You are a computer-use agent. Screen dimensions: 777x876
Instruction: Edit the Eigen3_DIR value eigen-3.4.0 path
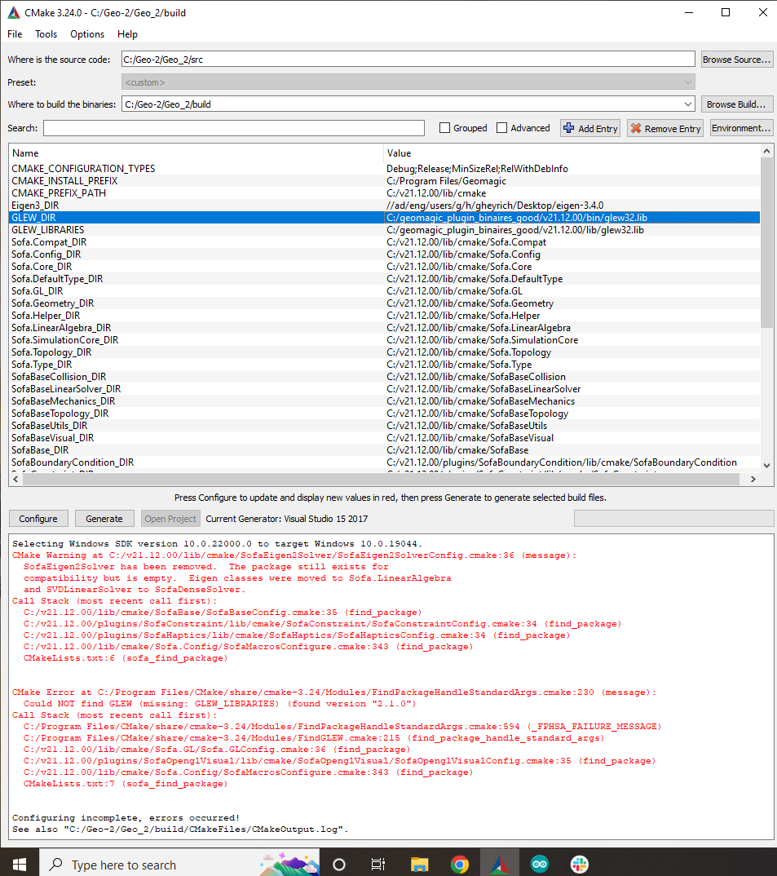tap(495, 206)
